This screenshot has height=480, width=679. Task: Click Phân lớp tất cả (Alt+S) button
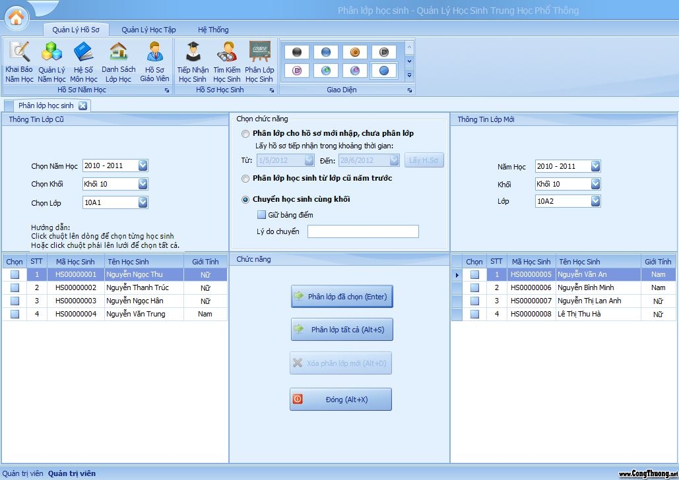tap(342, 330)
